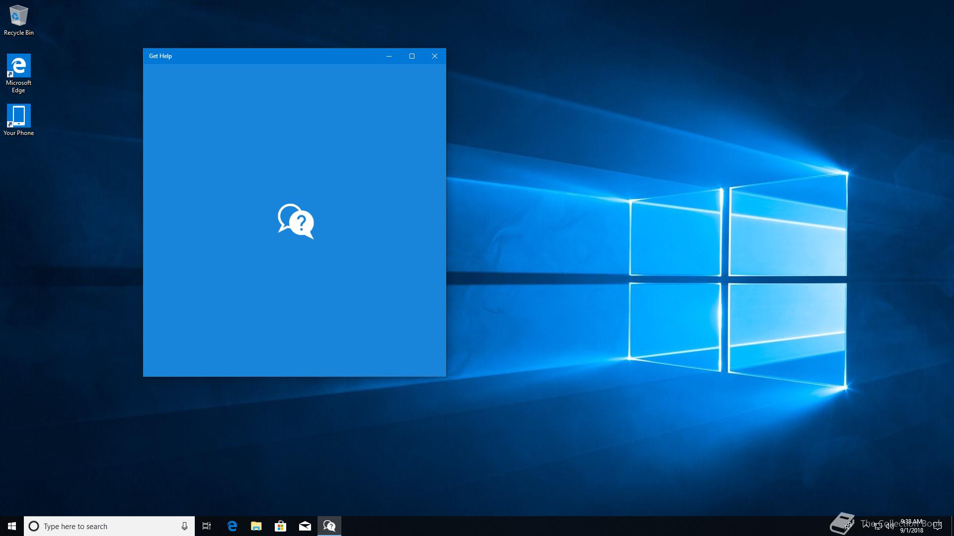Viewport: 954px width, 536px height.
Task: Select the Your Phone desktop shortcut
Action: (x=18, y=120)
